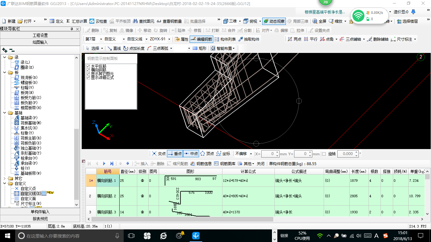
Task: Open 尺寸标注 dimension dropdown arrow
Action: click(x=415, y=39)
